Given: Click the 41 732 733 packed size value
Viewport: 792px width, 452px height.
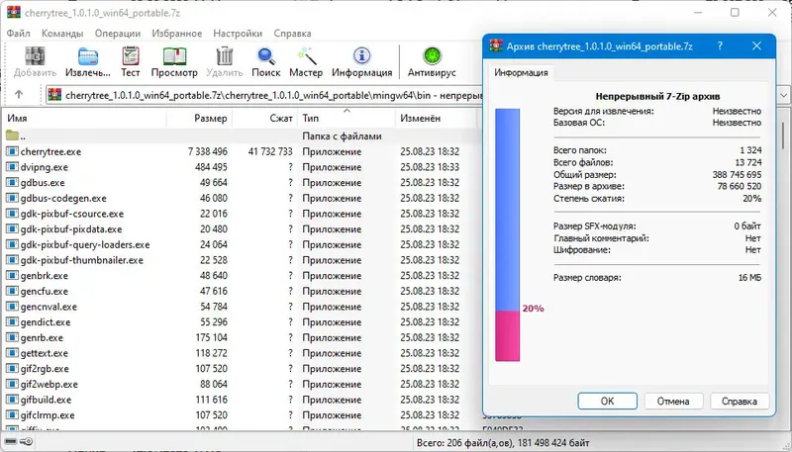Looking at the screenshot, I should (270, 151).
